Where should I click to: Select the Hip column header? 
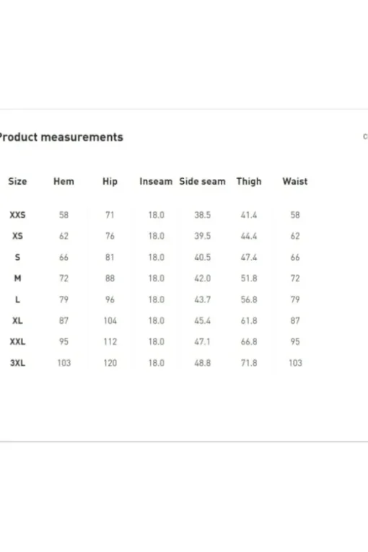tap(110, 181)
